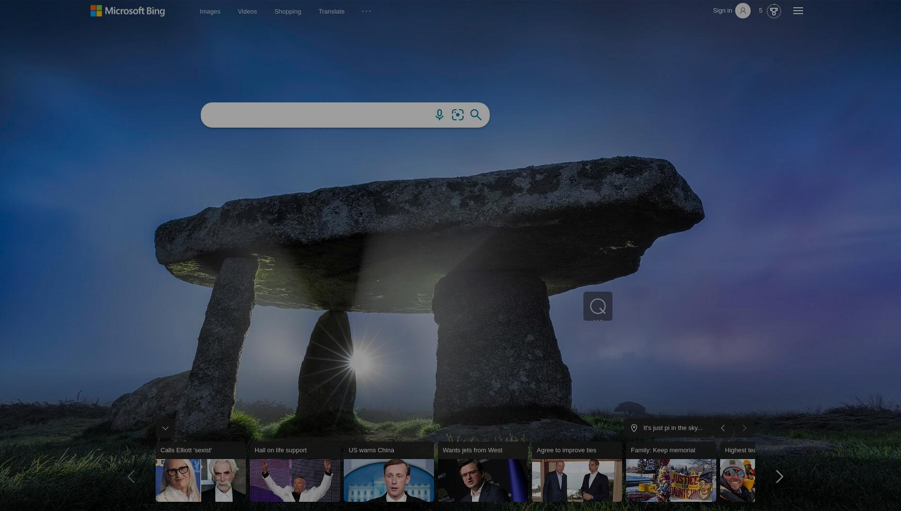This screenshot has height=511, width=901.
Task: Open "Wants jets from West" headline
Action: pos(472,450)
